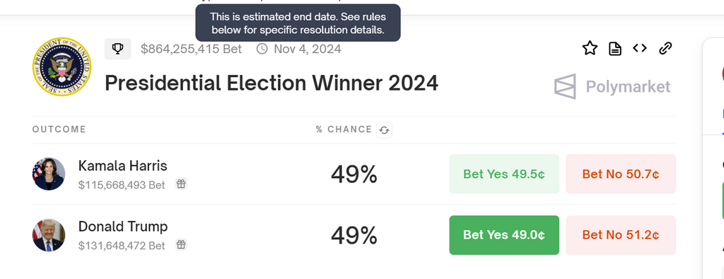Click the trophy icon badge
This screenshot has height=279, width=724.
118,49
